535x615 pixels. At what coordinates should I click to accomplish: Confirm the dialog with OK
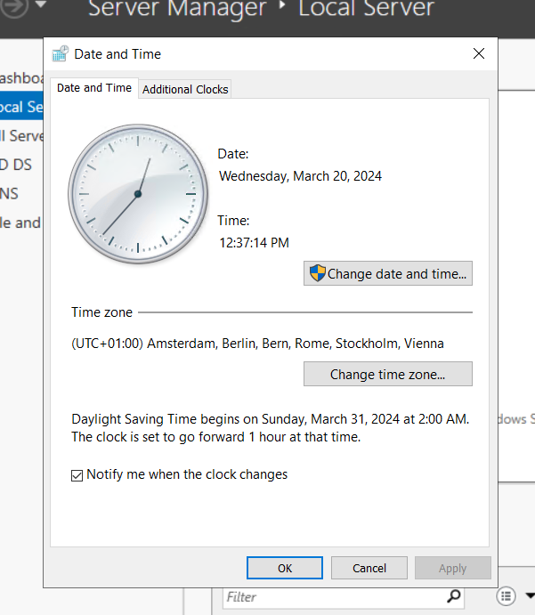point(285,568)
